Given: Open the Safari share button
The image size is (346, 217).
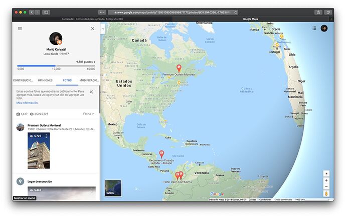Looking at the screenshot, I should click(x=318, y=12).
